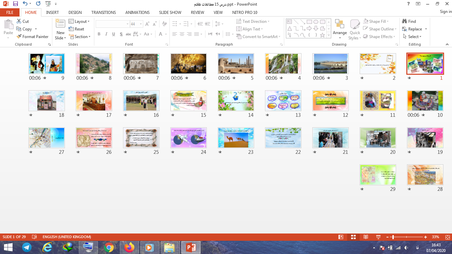
Task: Click the Sign in link
Action: (445, 12)
